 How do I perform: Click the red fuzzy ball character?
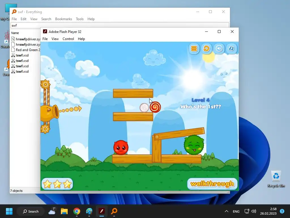(x=121, y=148)
